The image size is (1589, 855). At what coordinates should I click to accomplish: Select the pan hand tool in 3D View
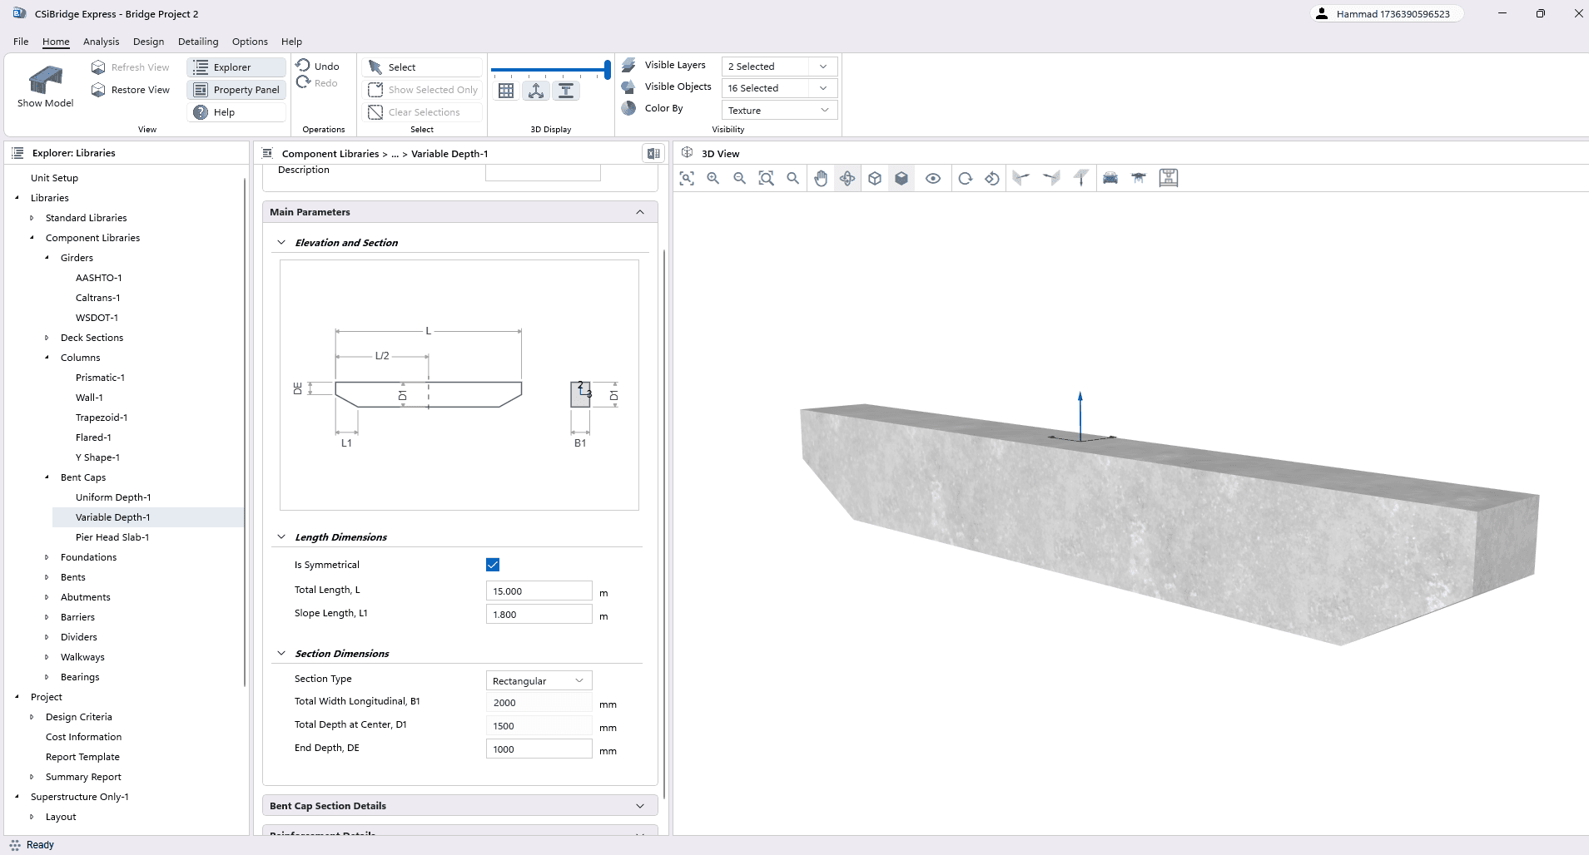[x=821, y=178]
